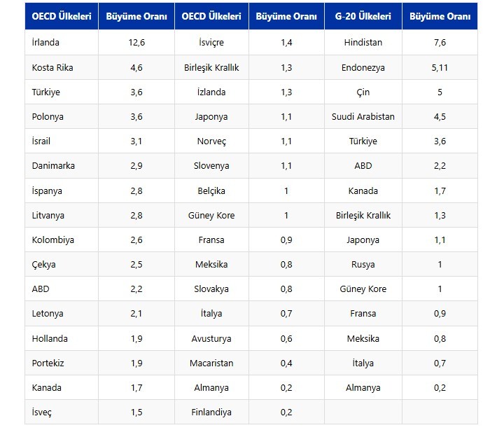Click the G-20 Ülkeleri column header
This screenshot has height=430, width=490.
coord(363,17)
